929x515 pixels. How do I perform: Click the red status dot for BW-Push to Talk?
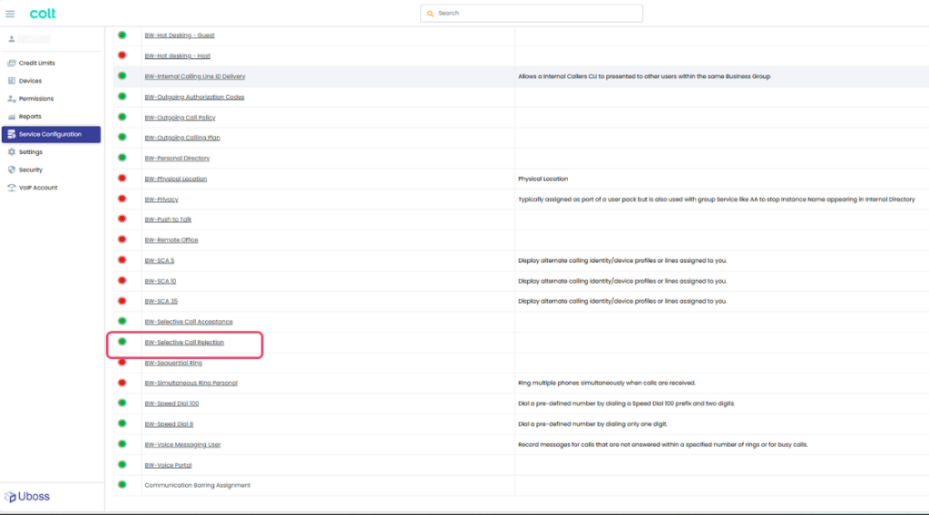click(x=122, y=219)
